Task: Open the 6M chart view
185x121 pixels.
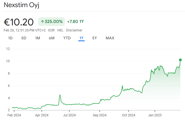Action: [x=52, y=38]
